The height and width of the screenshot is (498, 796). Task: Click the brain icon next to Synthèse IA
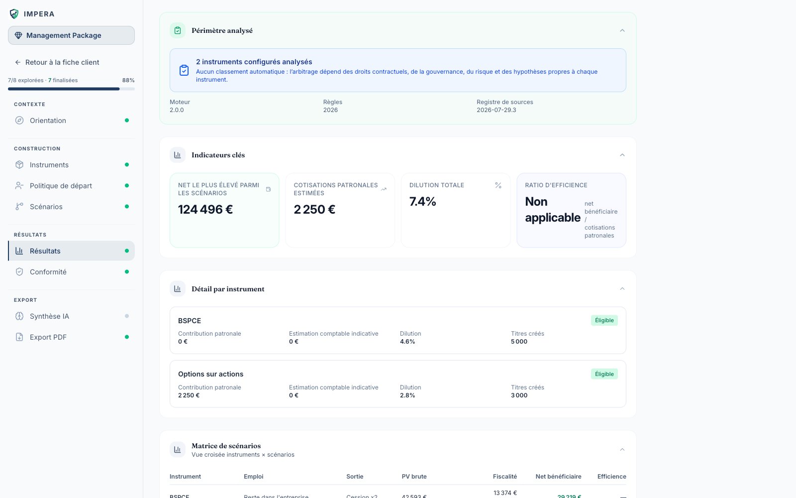pyautogui.click(x=19, y=316)
